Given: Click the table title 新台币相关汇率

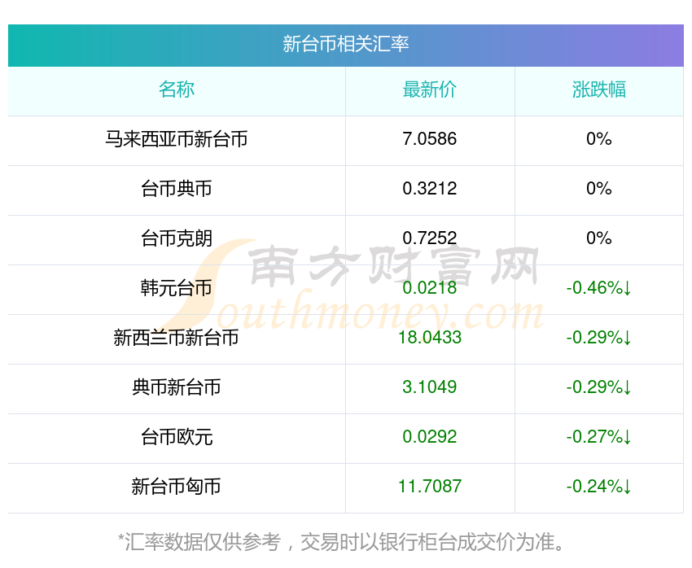Looking at the screenshot, I should coord(345,44).
